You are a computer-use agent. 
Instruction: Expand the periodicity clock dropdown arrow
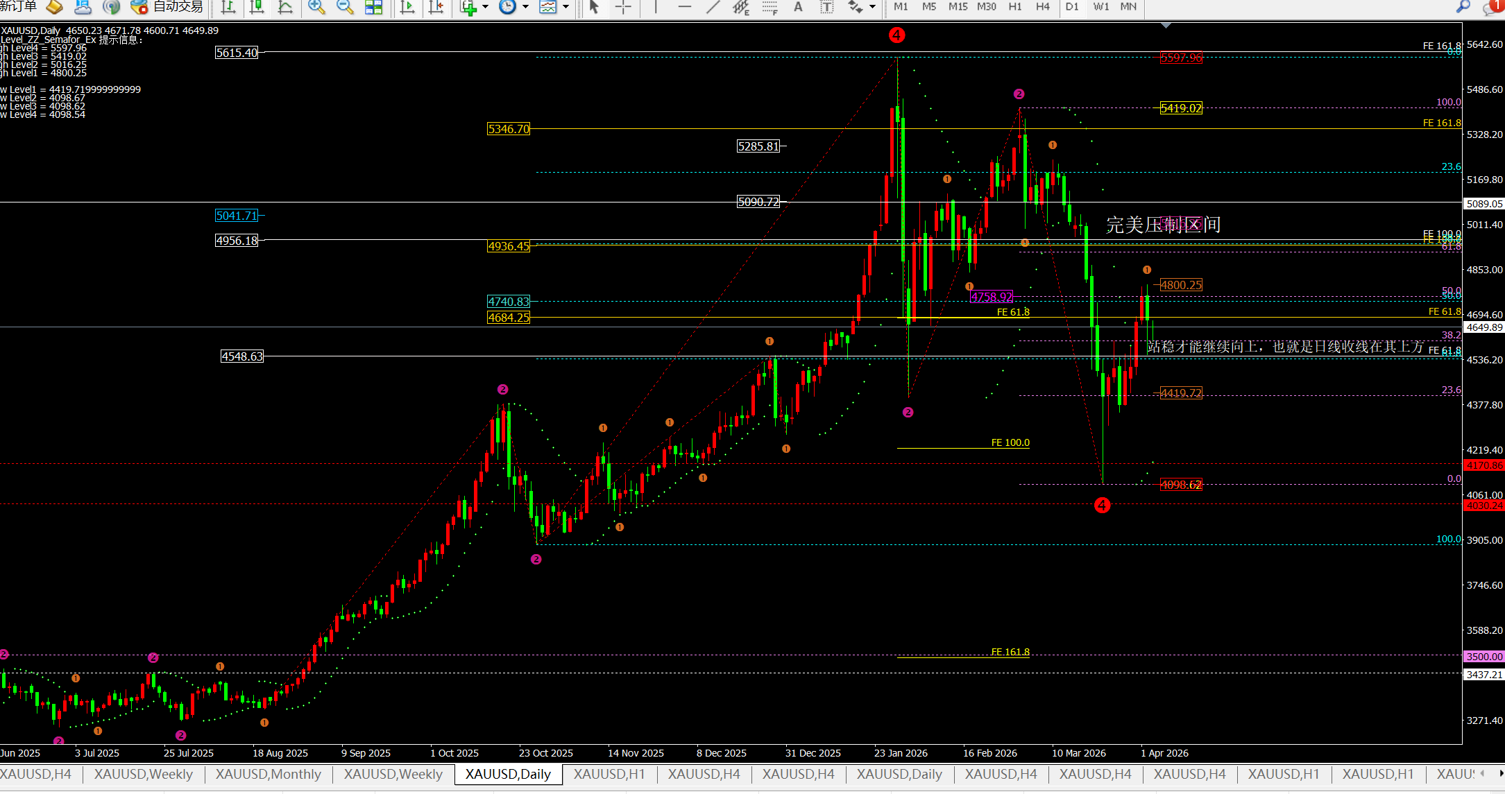525,7
